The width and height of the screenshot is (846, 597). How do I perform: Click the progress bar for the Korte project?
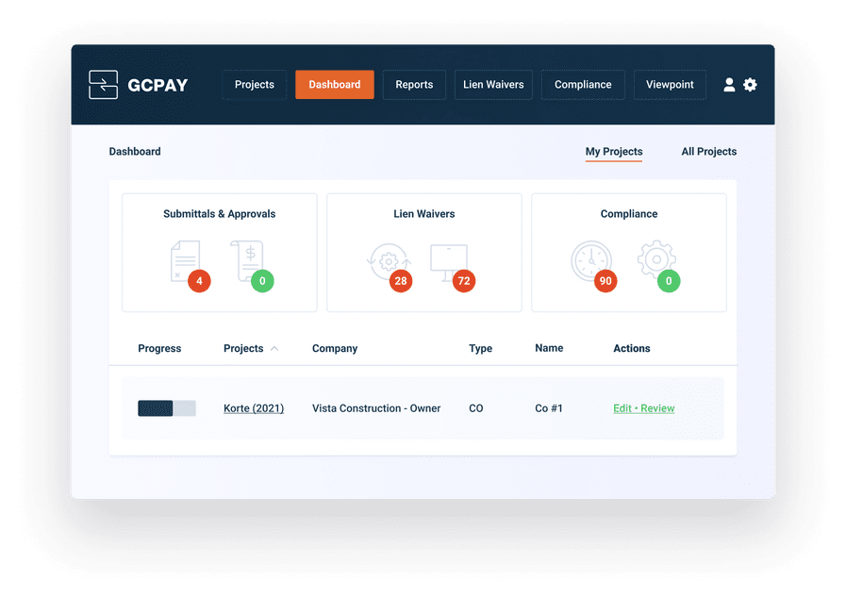point(167,407)
